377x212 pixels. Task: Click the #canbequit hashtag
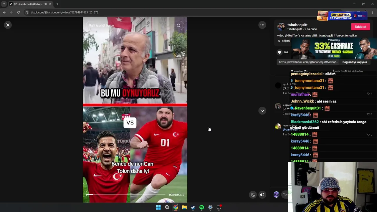pos(325,36)
